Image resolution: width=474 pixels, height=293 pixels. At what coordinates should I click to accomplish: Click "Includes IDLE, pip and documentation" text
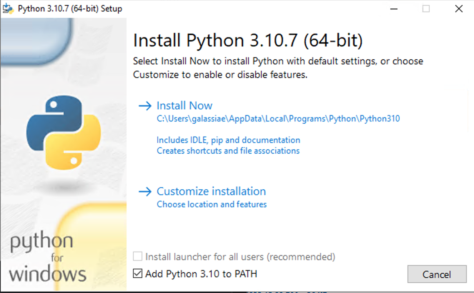(228, 140)
